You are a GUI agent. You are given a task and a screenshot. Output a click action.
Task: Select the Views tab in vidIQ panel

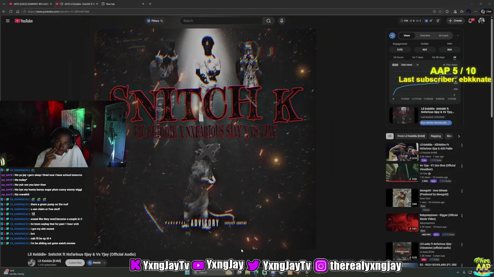point(407,35)
